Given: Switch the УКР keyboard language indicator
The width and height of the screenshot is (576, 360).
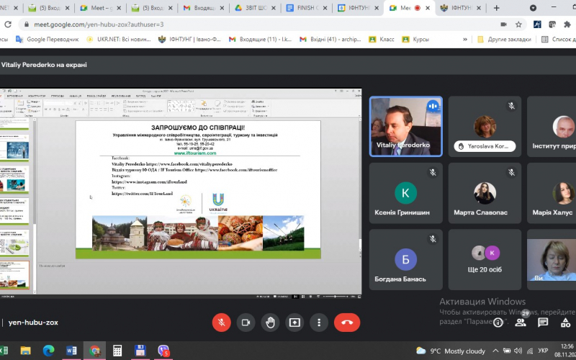Looking at the screenshot, I should (x=543, y=351).
